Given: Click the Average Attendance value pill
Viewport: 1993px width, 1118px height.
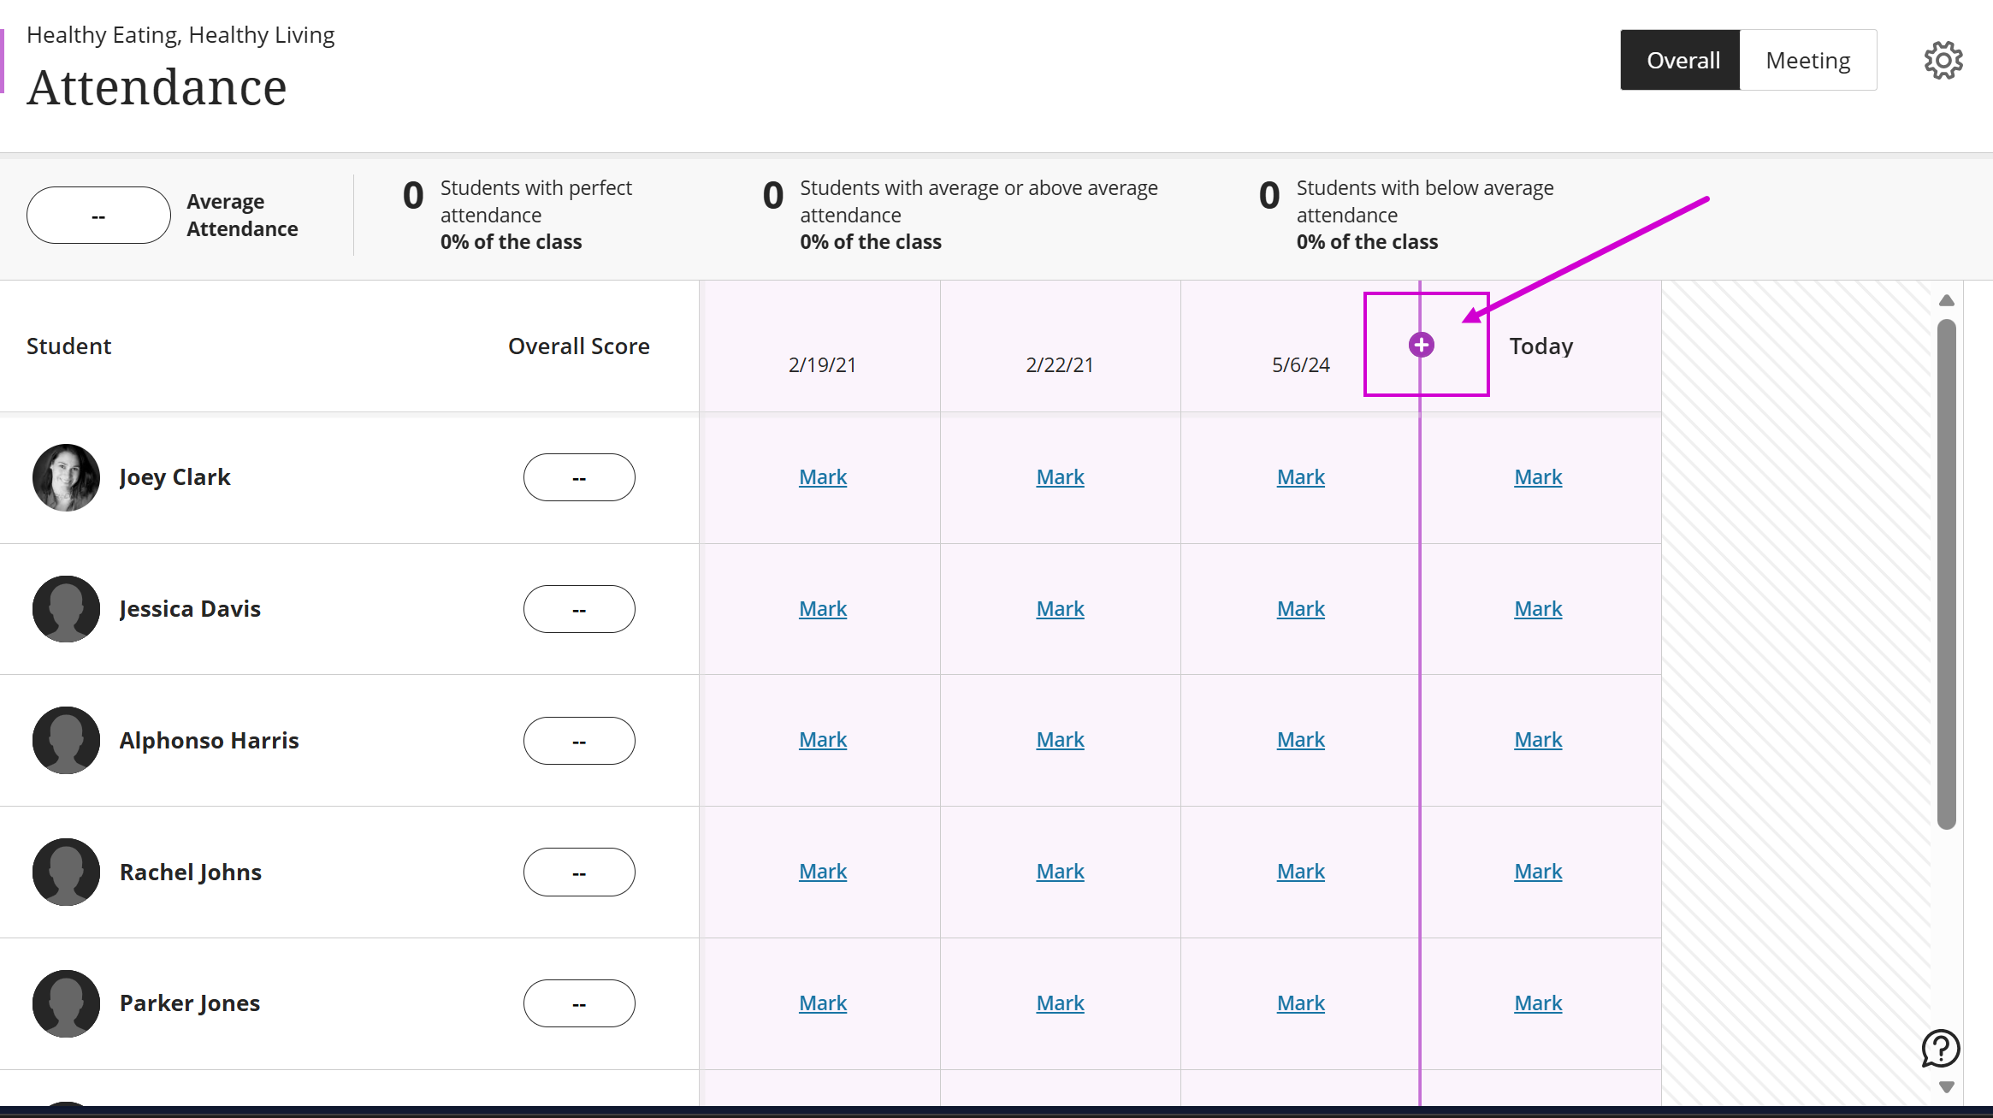Looking at the screenshot, I should 98,216.
